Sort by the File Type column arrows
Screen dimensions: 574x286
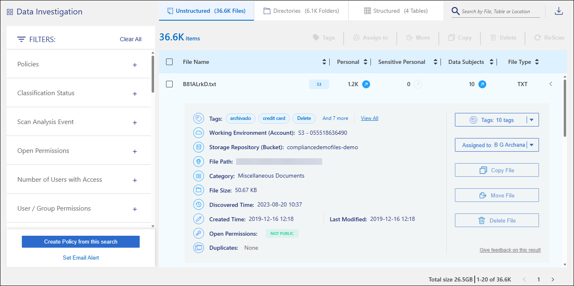coord(537,62)
